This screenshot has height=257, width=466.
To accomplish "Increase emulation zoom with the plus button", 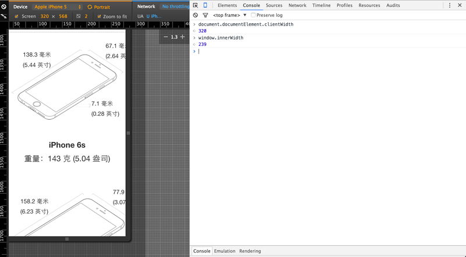I will pos(182,37).
